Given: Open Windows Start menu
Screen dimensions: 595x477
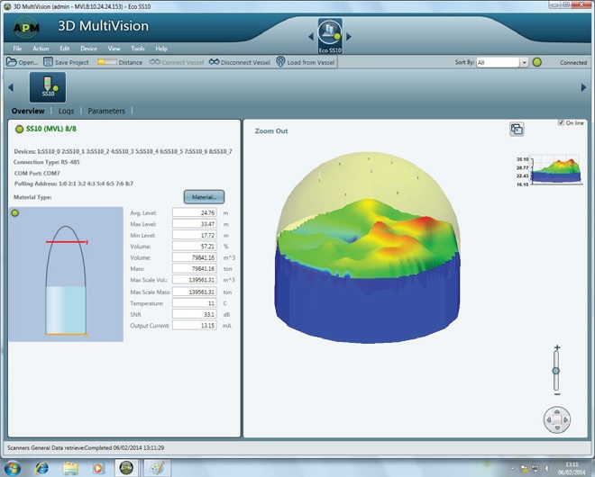Looking at the screenshot, I should [x=12, y=468].
